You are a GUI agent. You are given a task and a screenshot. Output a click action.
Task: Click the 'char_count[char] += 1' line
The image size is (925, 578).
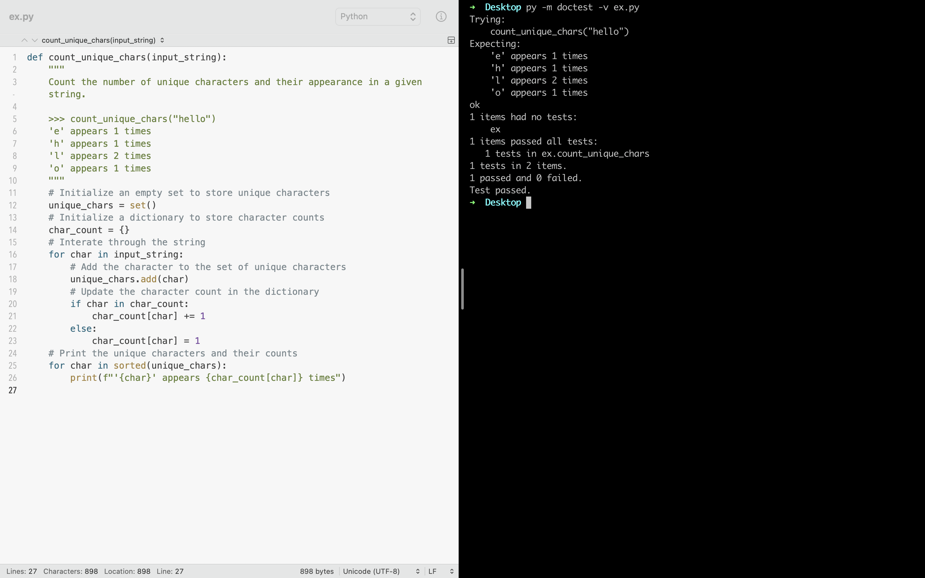(149, 316)
